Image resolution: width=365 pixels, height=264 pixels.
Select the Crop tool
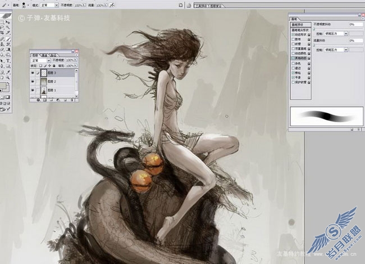2,33
